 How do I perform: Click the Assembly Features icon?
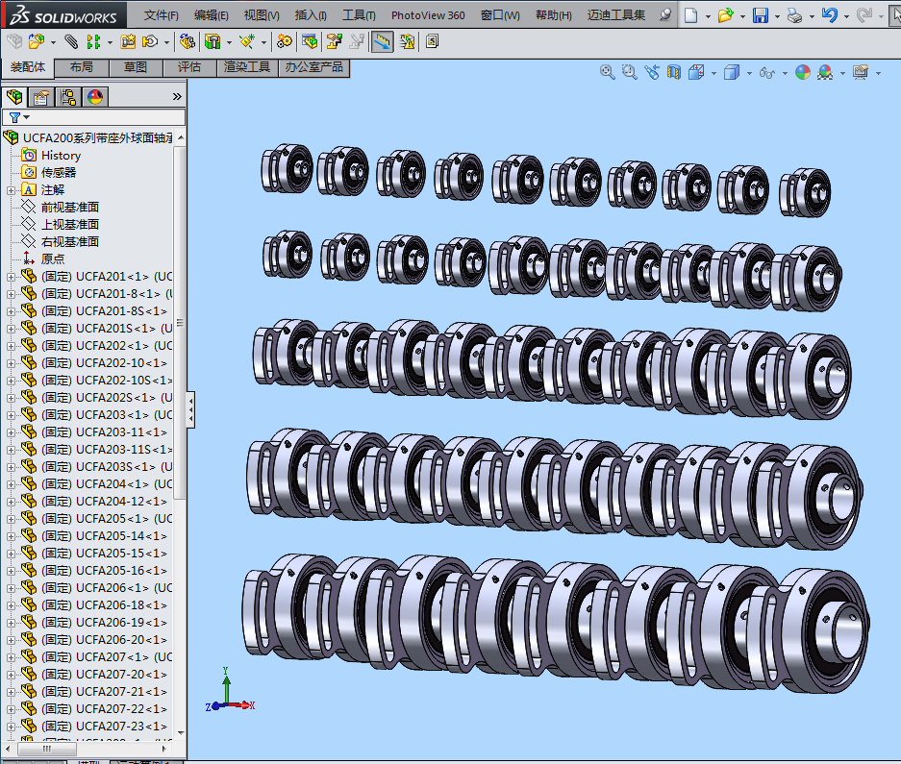point(213,41)
